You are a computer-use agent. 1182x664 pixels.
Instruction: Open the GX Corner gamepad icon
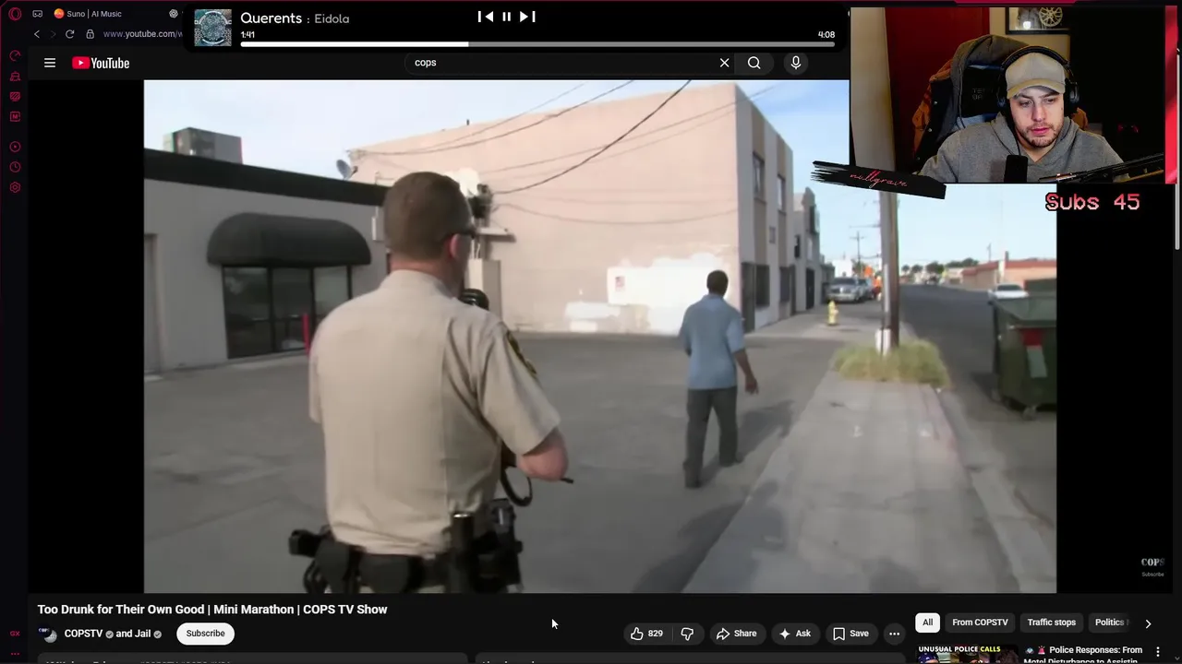[x=37, y=14]
